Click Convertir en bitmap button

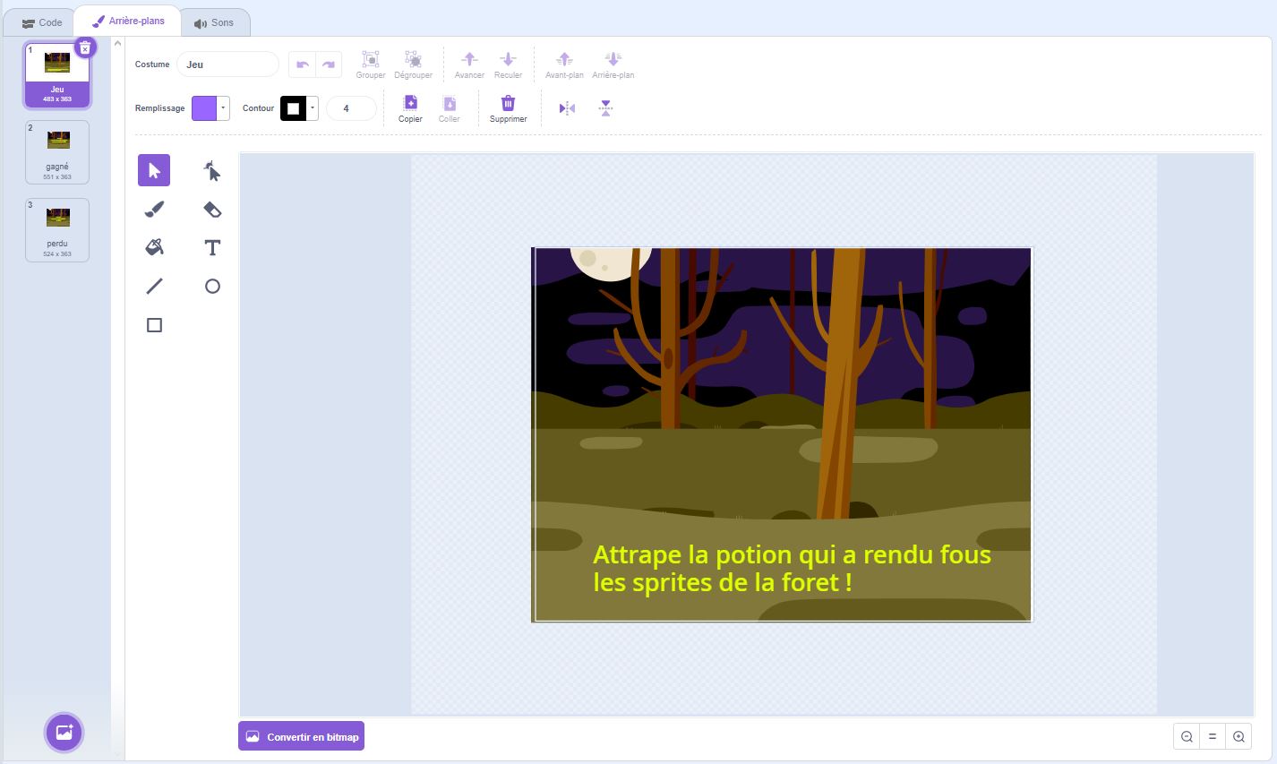[x=302, y=736]
